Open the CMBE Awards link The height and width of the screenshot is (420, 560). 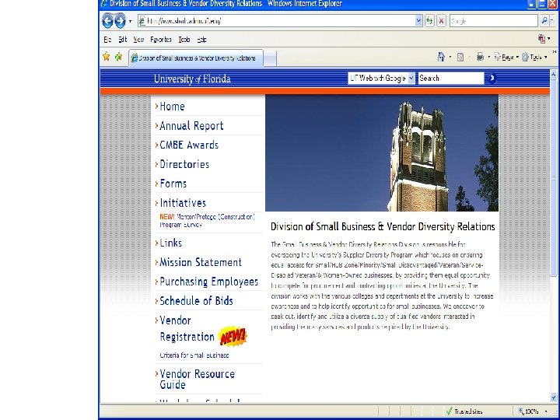pyautogui.click(x=188, y=145)
